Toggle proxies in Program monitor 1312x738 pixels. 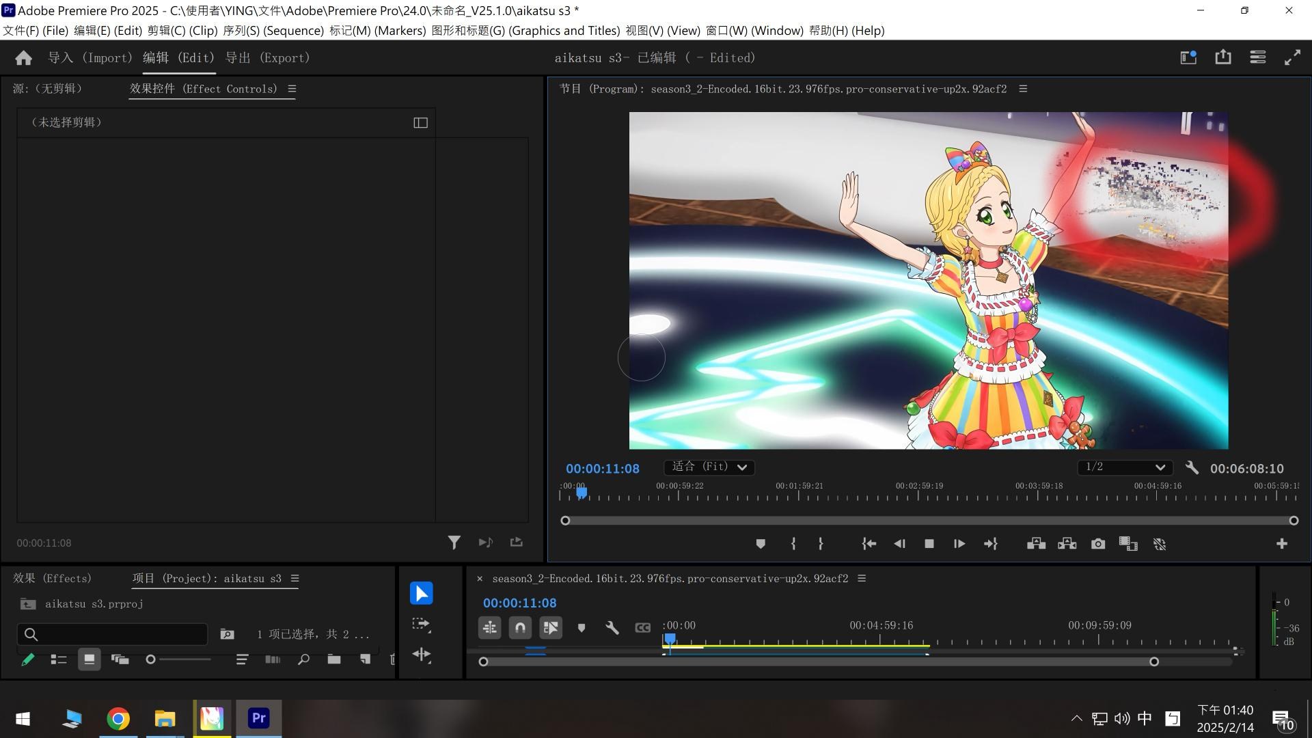pos(1160,544)
